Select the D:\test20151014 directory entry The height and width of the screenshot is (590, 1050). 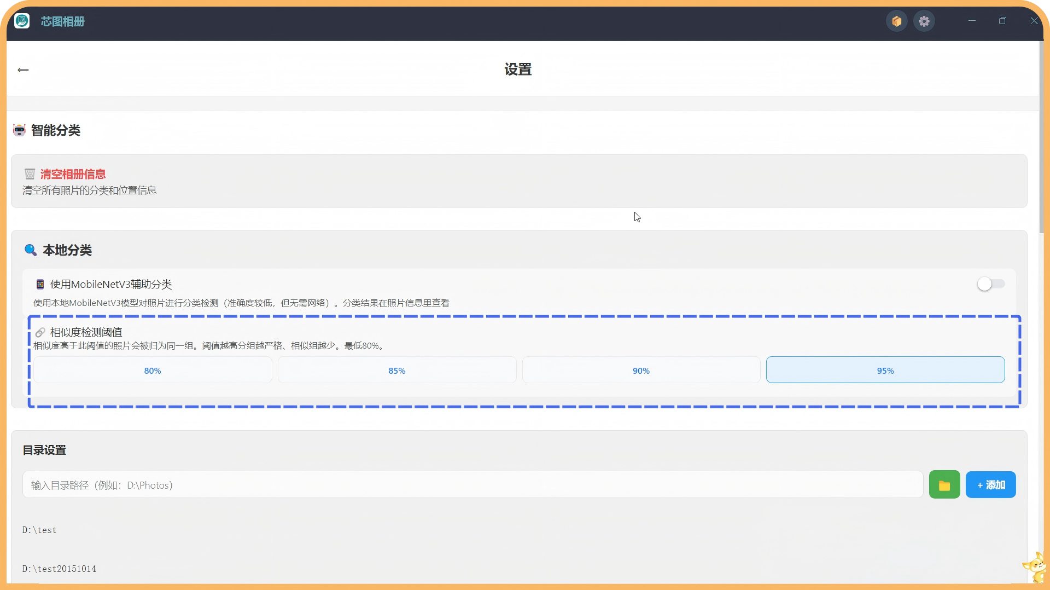click(59, 569)
